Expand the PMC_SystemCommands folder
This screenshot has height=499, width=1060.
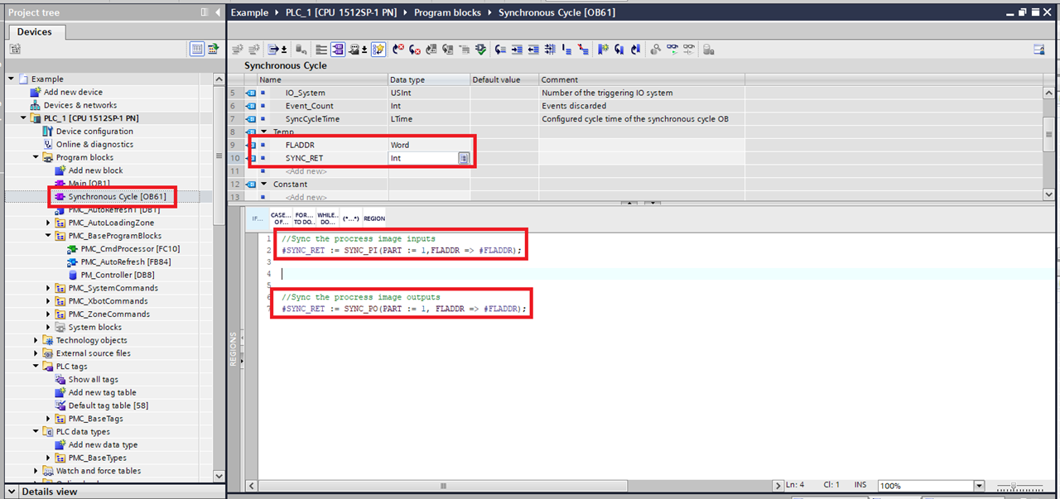(x=48, y=288)
